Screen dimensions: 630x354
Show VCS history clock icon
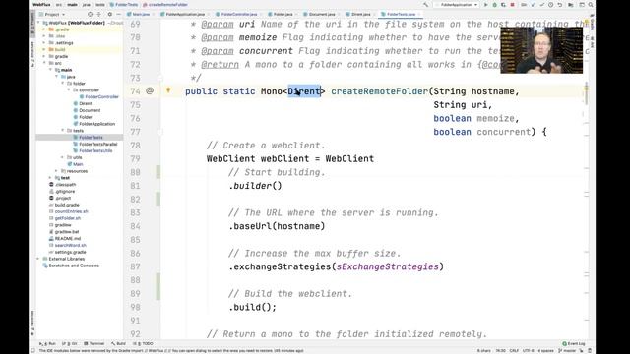point(551,5)
